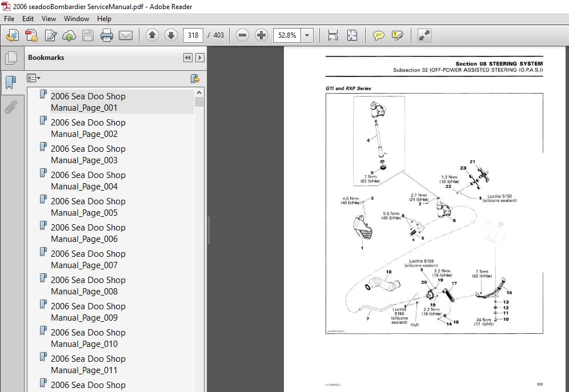Image resolution: width=569 pixels, height=392 pixels.
Task: Open bookmark Manual_Page_011
Action: 88,365
